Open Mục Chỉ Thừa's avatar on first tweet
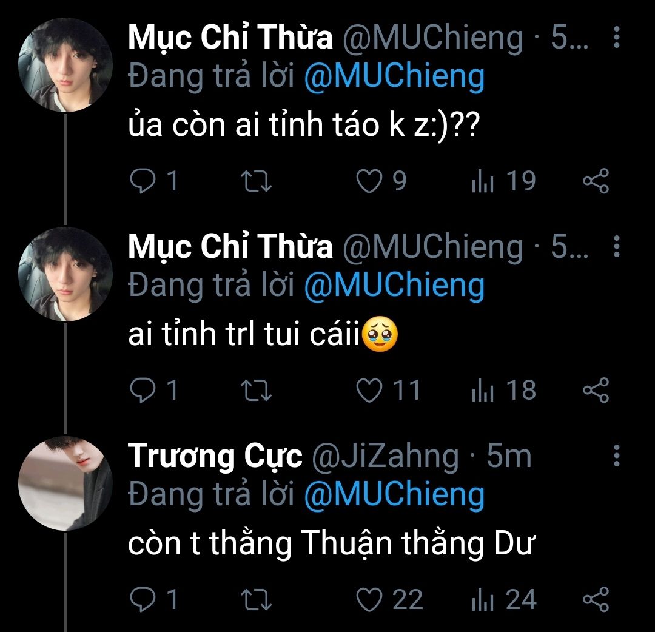This screenshot has width=655, height=632. coord(65,65)
